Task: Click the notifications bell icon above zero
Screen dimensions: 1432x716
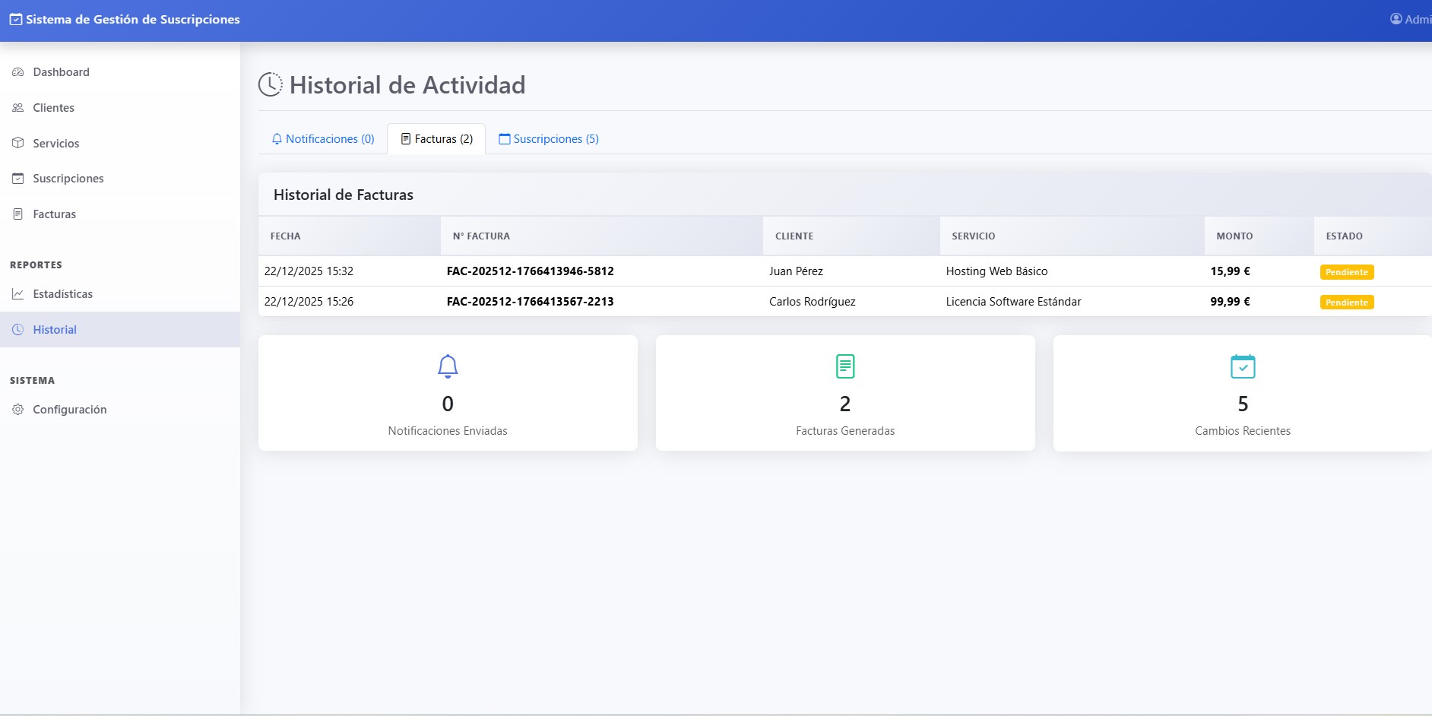Action: [x=448, y=366]
